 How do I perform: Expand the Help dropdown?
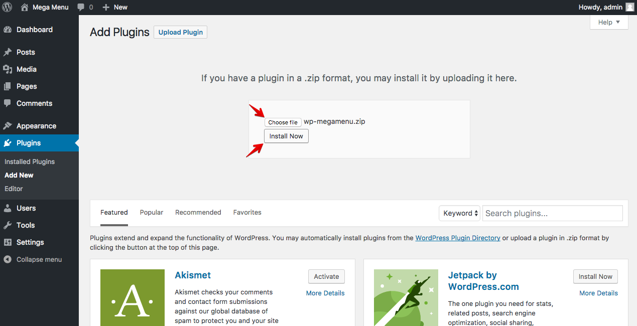608,22
